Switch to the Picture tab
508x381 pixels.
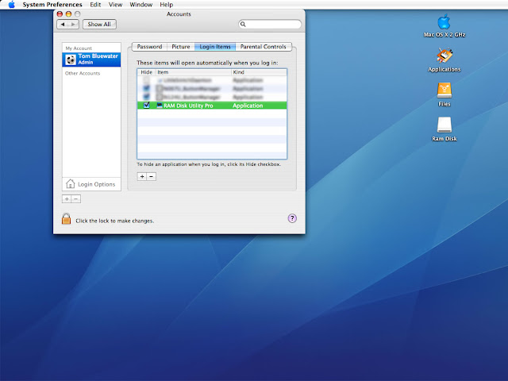[180, 47]
